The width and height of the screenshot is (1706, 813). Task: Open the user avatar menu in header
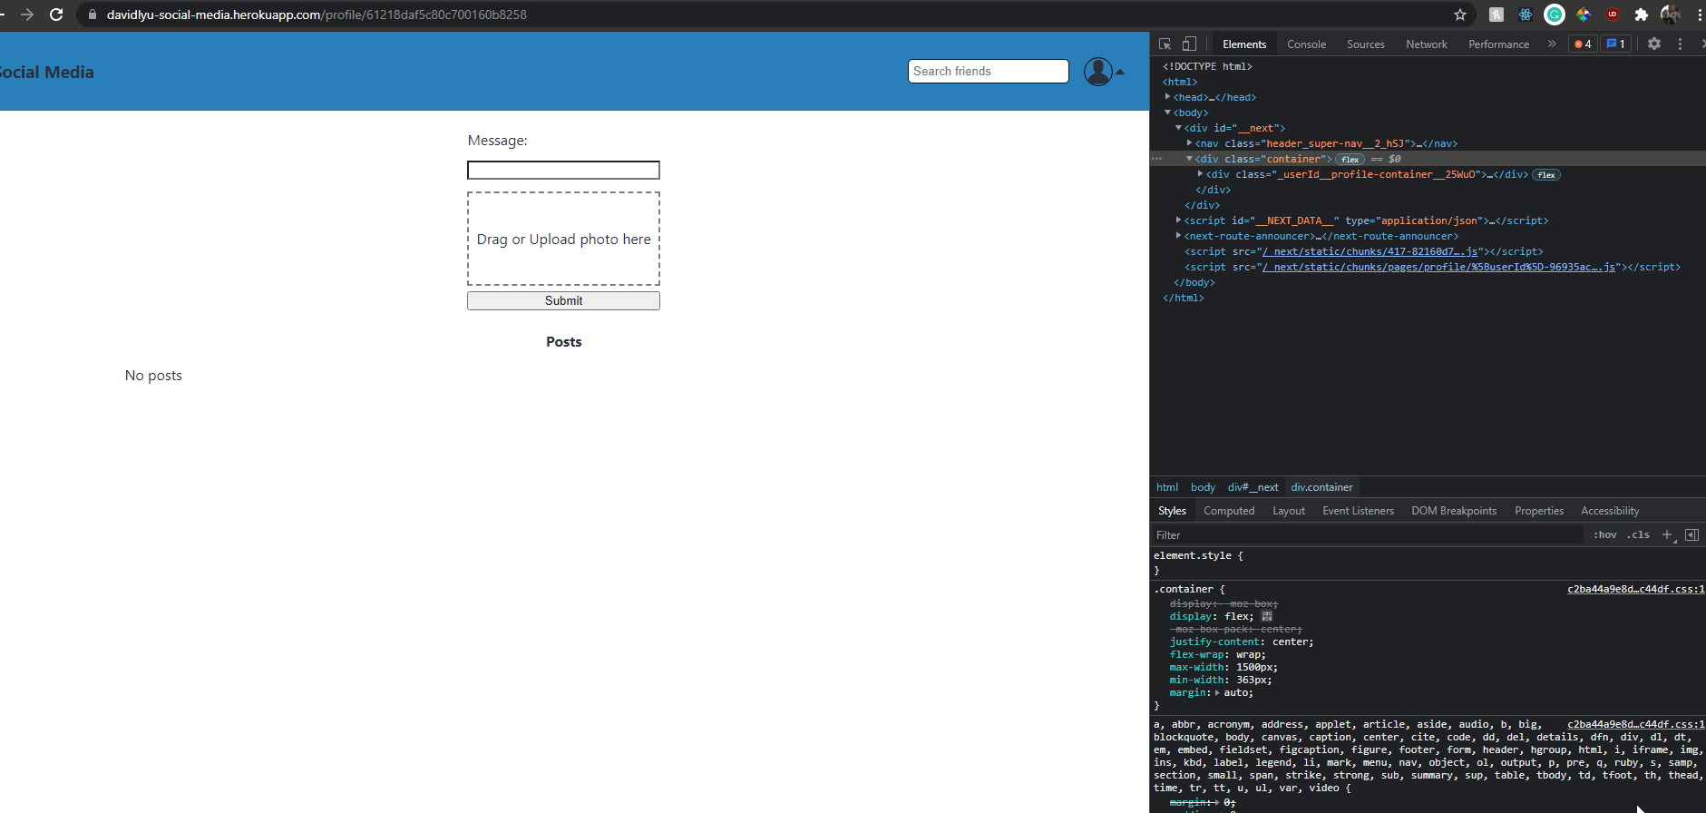1103,72
